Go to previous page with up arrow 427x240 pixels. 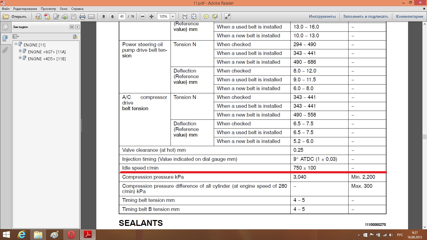(x=104, y=17)
